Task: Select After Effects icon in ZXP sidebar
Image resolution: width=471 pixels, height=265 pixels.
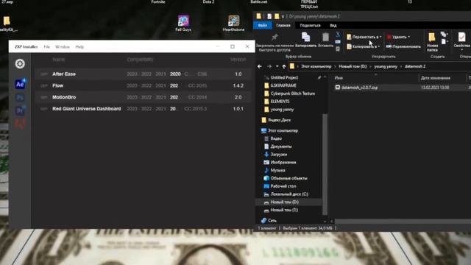Action: point(20,84)
